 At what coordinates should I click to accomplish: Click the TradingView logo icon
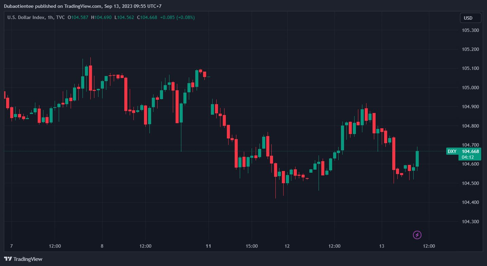pos(8,259)
